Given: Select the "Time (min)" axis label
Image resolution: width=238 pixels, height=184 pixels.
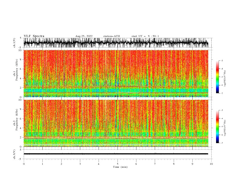Looking at the screenshot, I should pos(120,167).
